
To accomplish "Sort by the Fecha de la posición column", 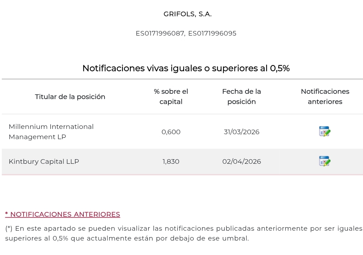I will pos(242,97).
